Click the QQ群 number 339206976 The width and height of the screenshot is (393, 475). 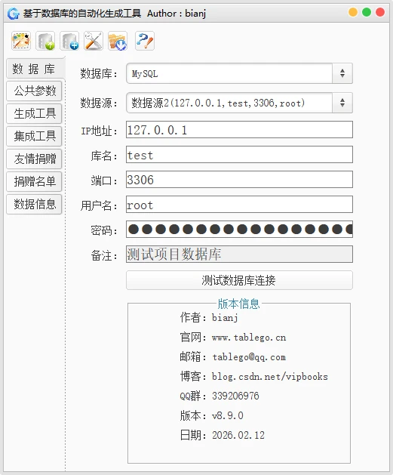(x=235, y=396)
